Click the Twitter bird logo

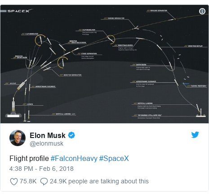195,135
